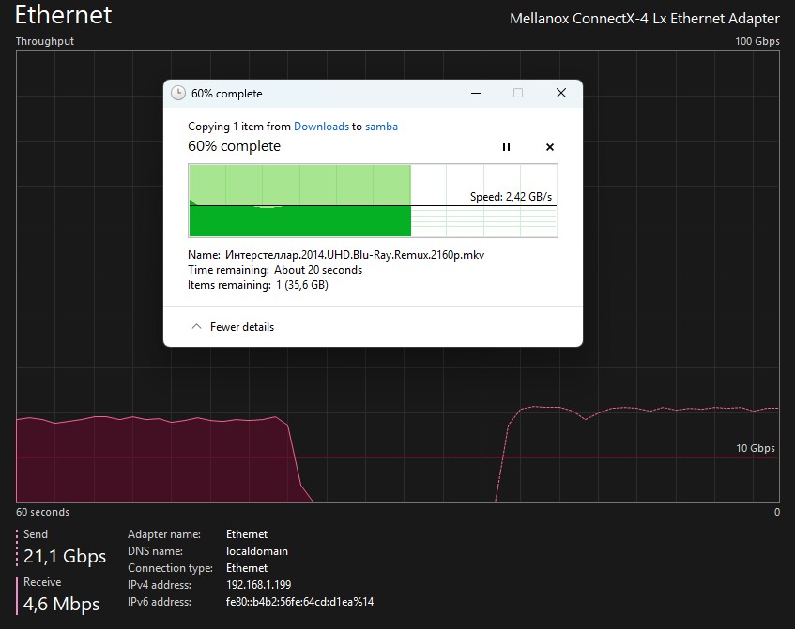This screenshot has width=795, height=629.
Task: Click the Send 21,1 Gbps value
Action: 65,556
